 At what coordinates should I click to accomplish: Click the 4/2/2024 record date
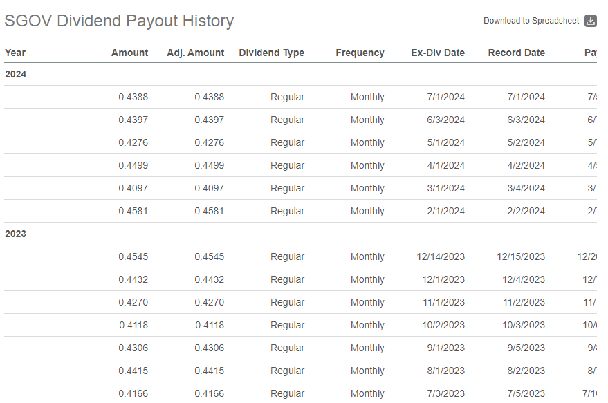tap(526, 165)
